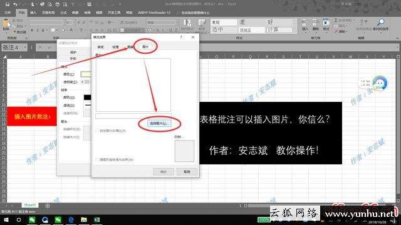Open the Formulas ribbon tab
The height and width of the screenshot is (225, 401).
tap(63, 12)
